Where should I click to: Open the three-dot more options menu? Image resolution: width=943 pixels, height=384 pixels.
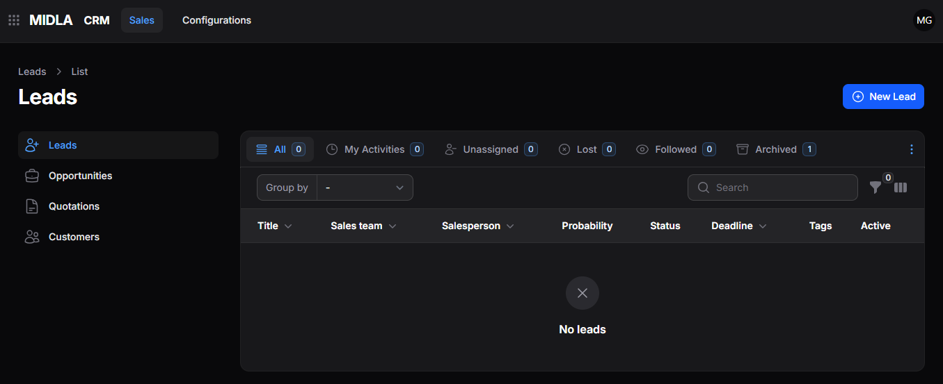[x=912, y=149]
